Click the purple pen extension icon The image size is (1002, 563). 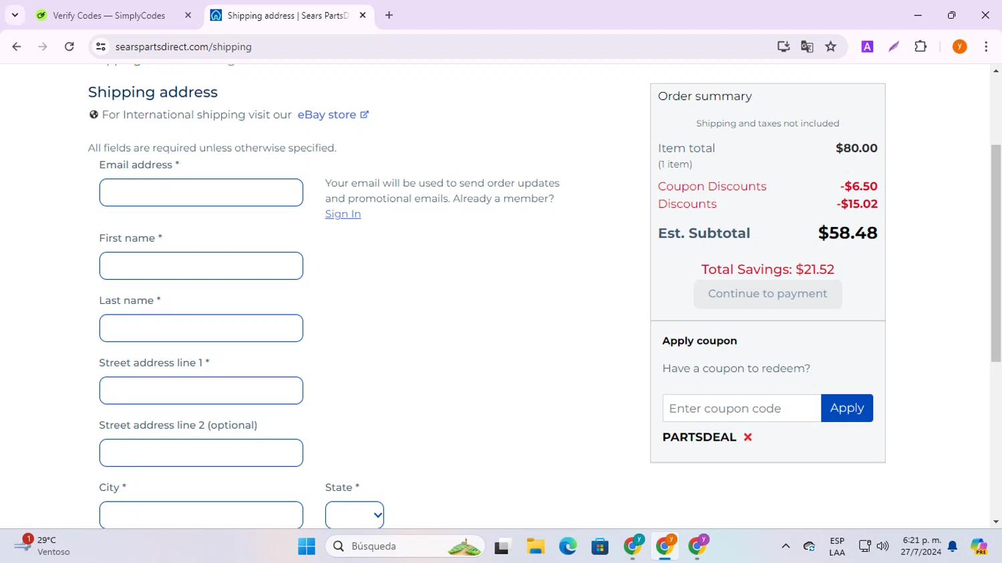coord(894,47)
